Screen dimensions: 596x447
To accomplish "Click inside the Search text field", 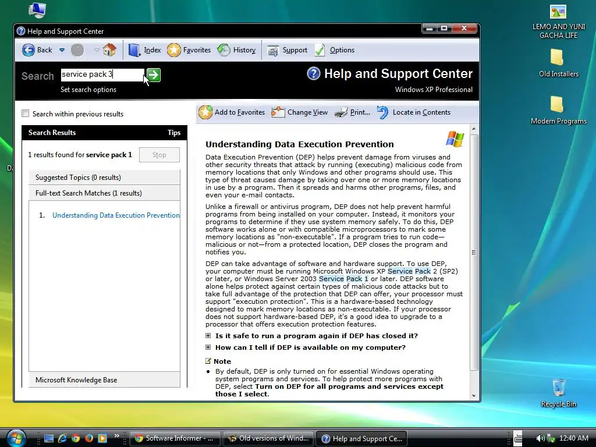I will (102, 74).
